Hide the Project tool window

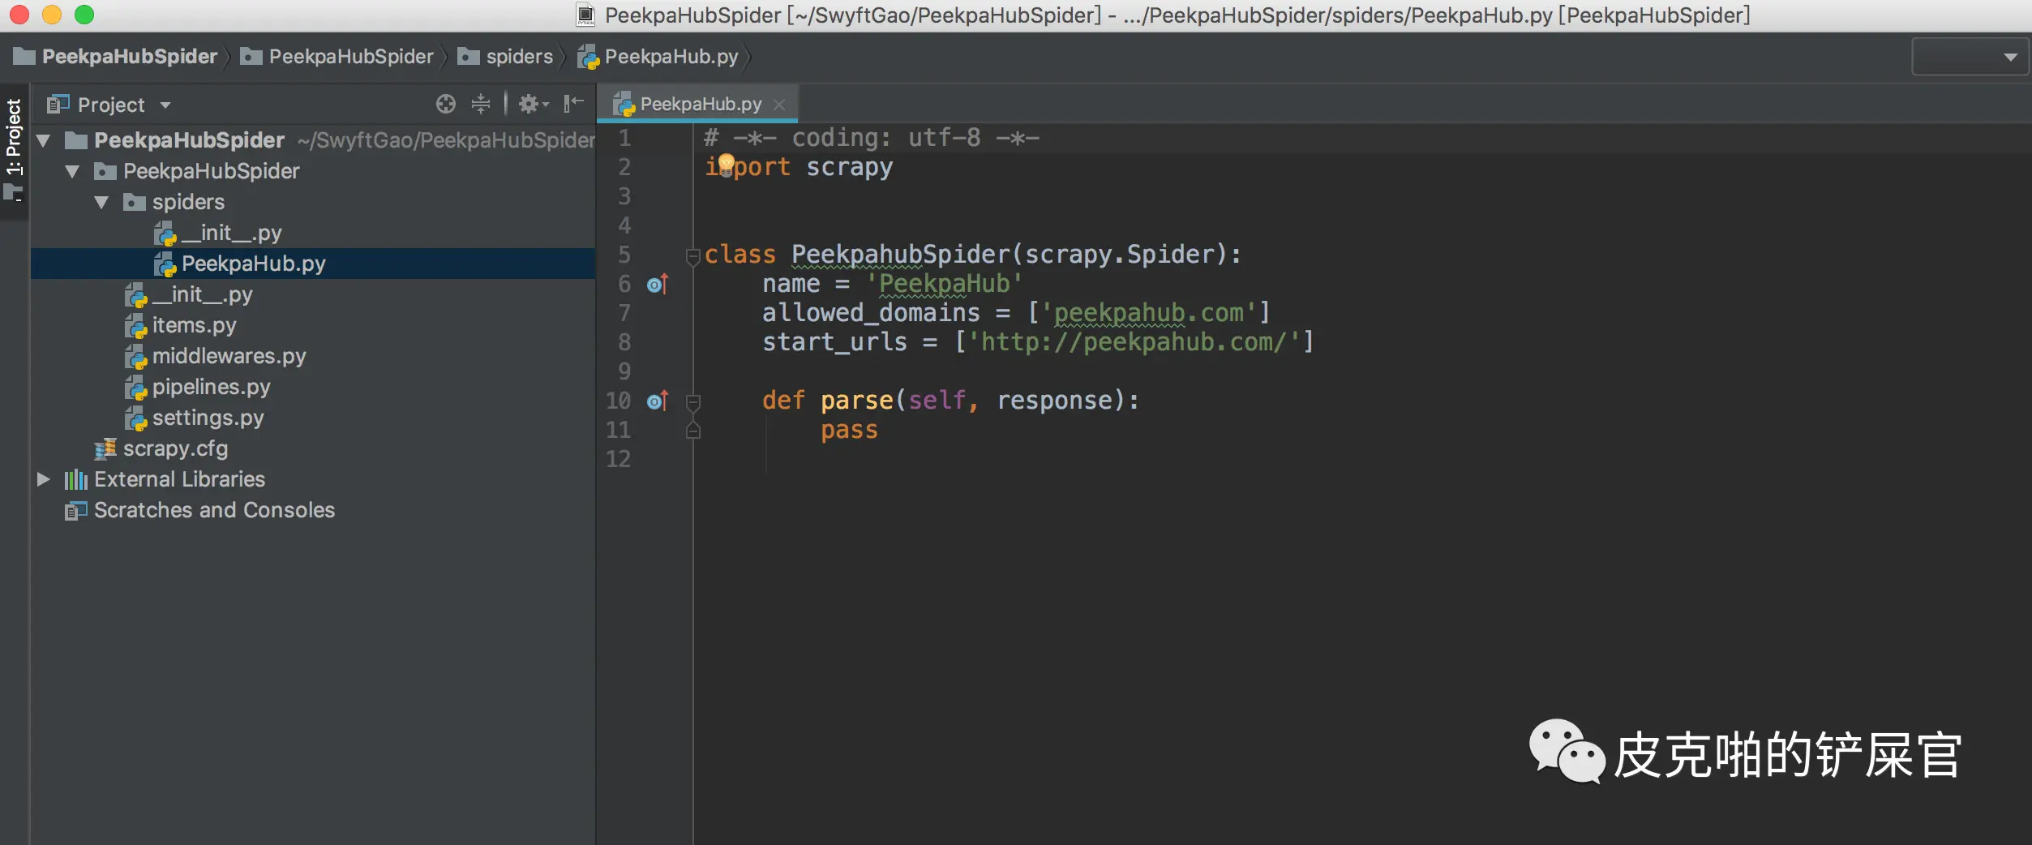(x=574, y=103)
